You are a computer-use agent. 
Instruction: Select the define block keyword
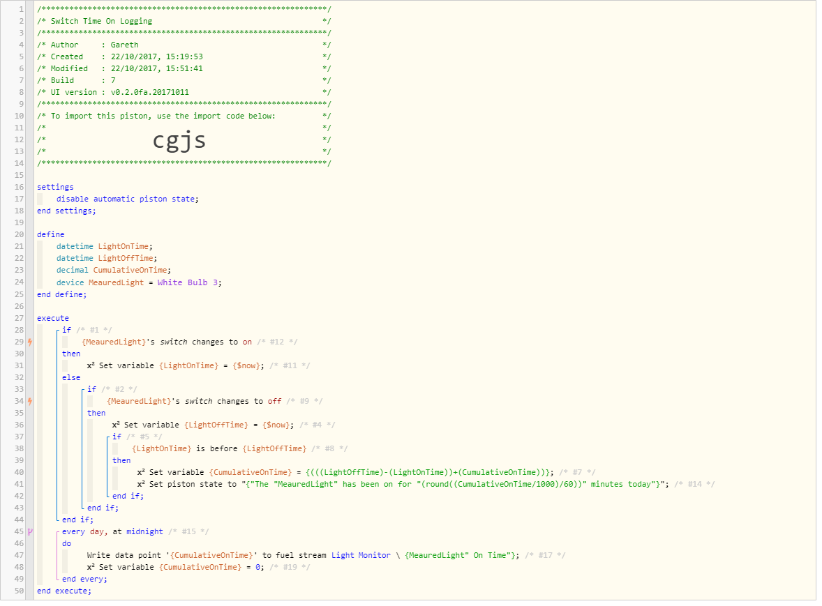[50, 234]
